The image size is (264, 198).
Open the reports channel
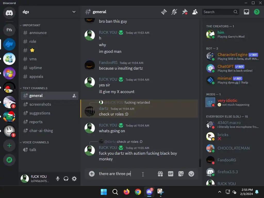(49, 122)
